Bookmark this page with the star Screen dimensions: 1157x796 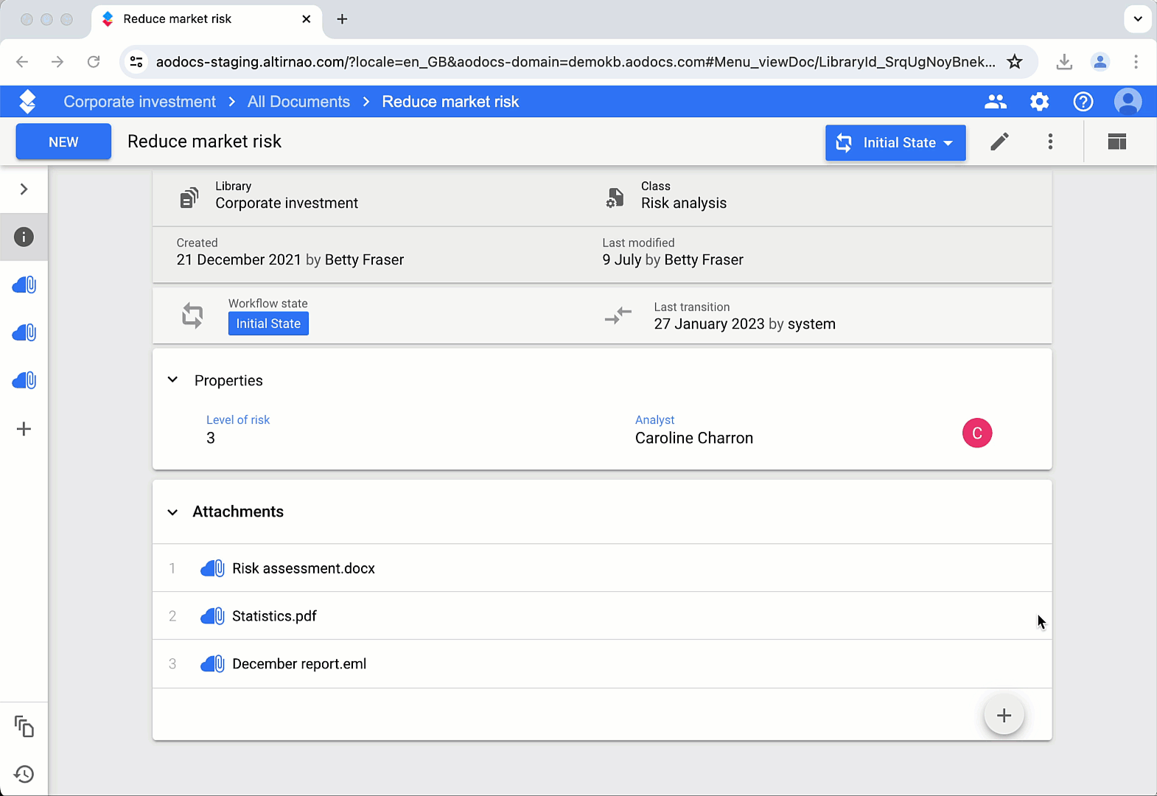coord(1015,62)
